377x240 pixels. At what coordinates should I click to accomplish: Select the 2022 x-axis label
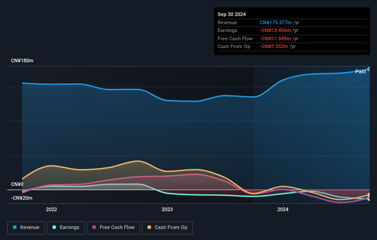pos(51,210)
